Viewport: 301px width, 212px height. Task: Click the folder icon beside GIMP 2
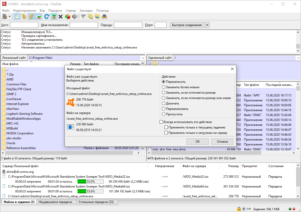click(x=4, y=94)
